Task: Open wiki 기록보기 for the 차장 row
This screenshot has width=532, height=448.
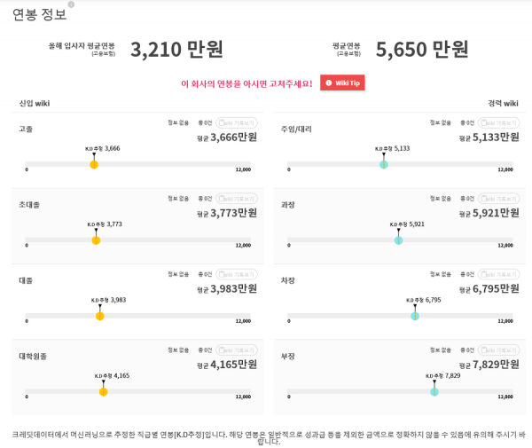Action: [x=498, y=274]
